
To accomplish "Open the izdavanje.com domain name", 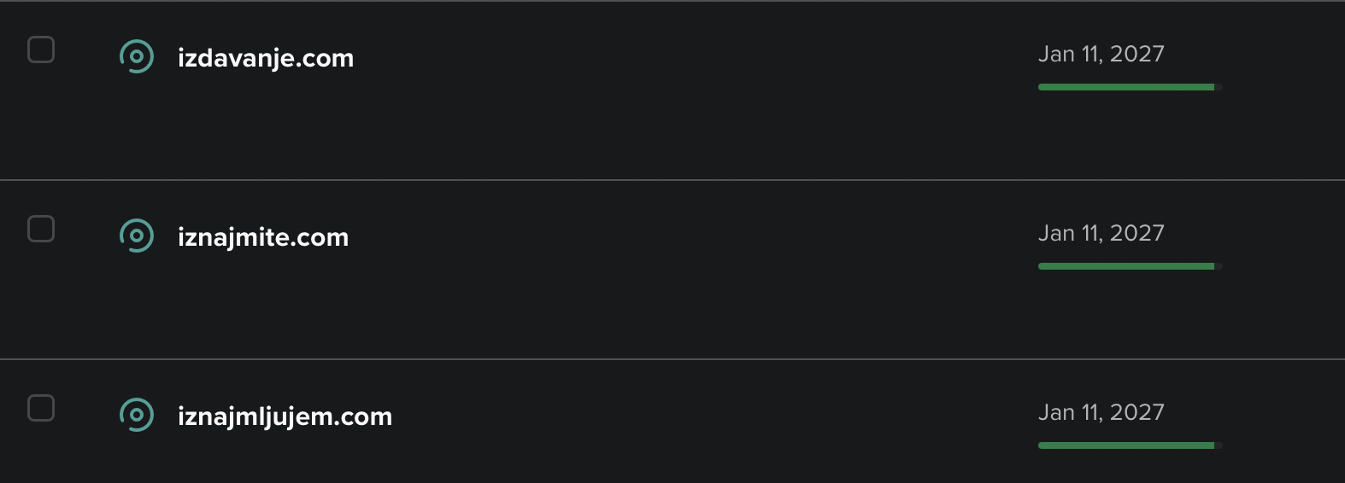I will [x=265, y=58].
